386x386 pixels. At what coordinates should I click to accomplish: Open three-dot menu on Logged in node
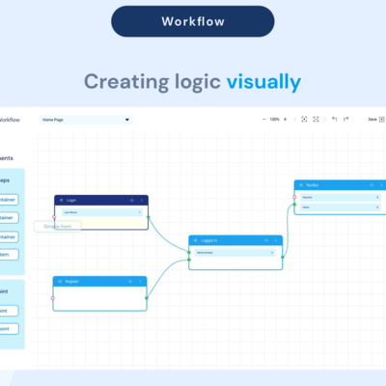pos(276,240)
